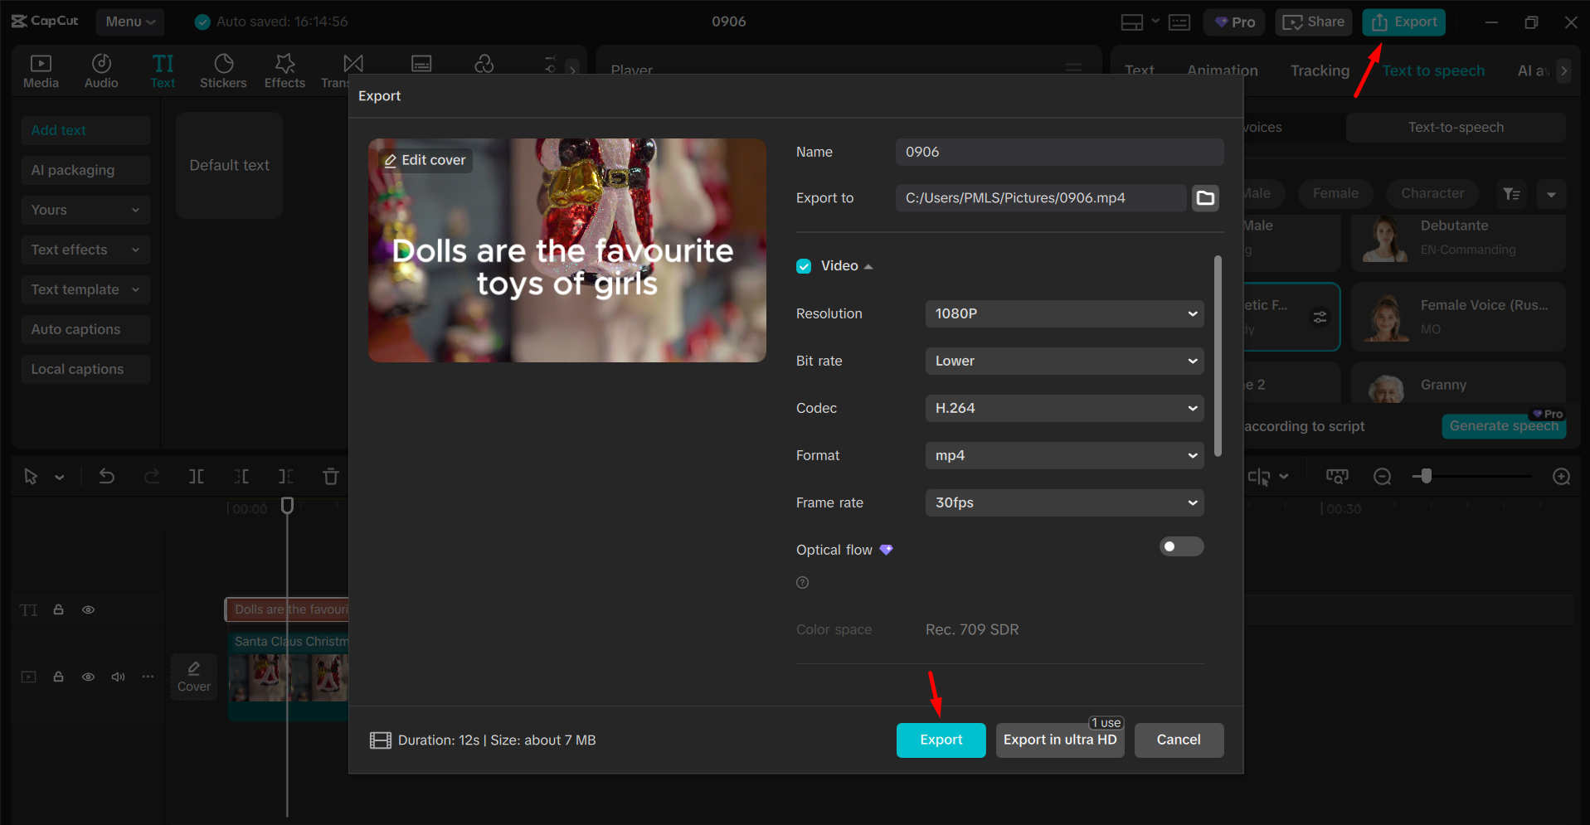1590x825 pixels.
Task: Uncheck the Video export checkbox
Action: pos(803,265)
